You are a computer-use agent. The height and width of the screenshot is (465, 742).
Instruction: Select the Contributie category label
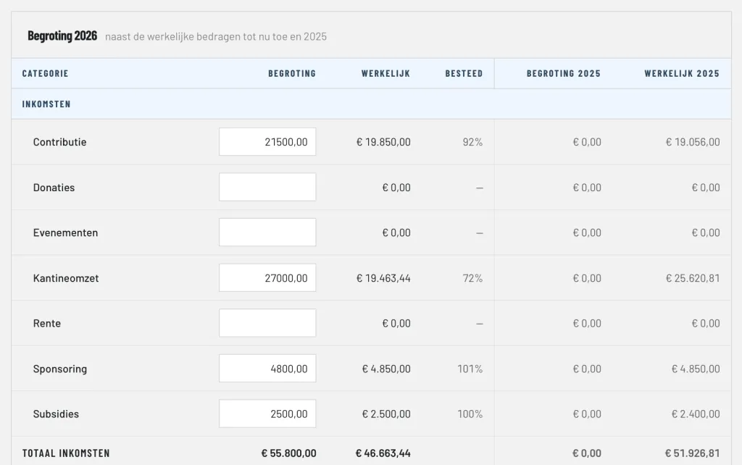(x=59, y=142)
